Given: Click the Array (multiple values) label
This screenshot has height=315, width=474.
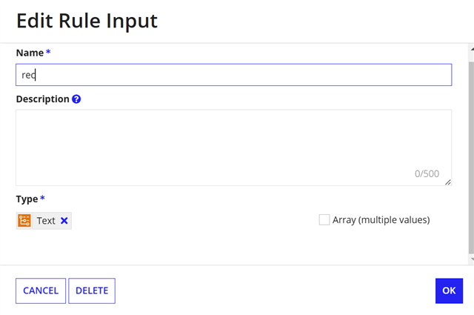Looking at the screenshot, I should pos(381,219).
